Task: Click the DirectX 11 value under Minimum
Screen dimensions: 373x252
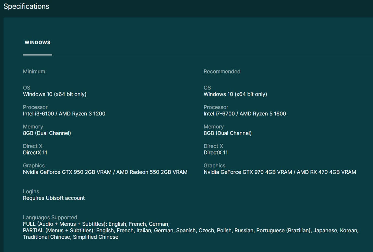Action: coord(35,153)
